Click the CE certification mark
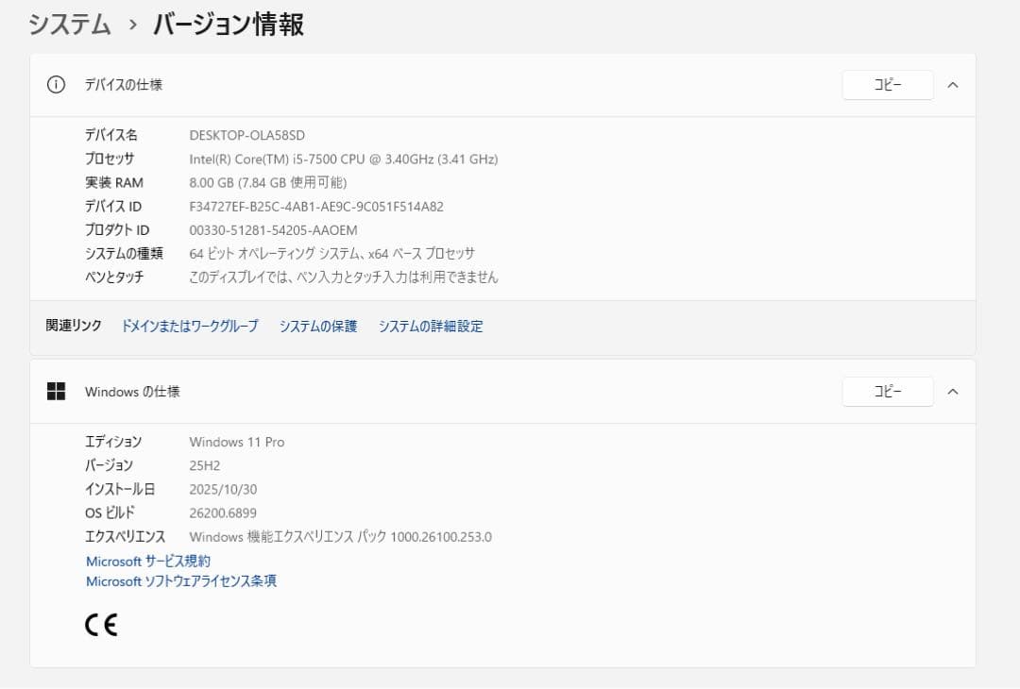Image resolution: width=1020 pixels, height=689 pixels. click(100, 624)
